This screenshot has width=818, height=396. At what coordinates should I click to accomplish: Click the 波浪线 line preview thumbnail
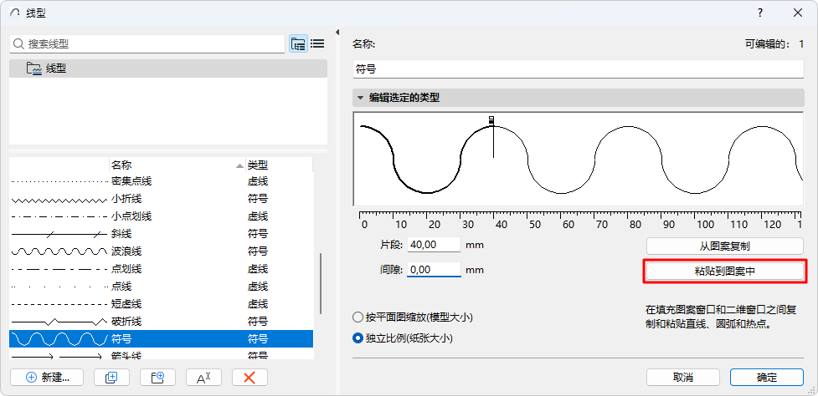pyautogui.click(x=59, y=251)
